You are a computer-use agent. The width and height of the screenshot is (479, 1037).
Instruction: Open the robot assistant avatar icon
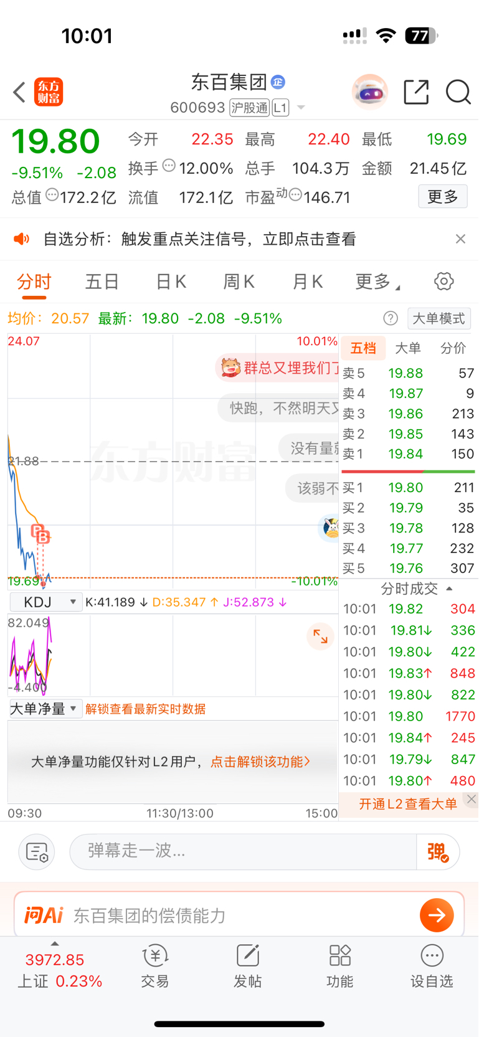[369, 92]
